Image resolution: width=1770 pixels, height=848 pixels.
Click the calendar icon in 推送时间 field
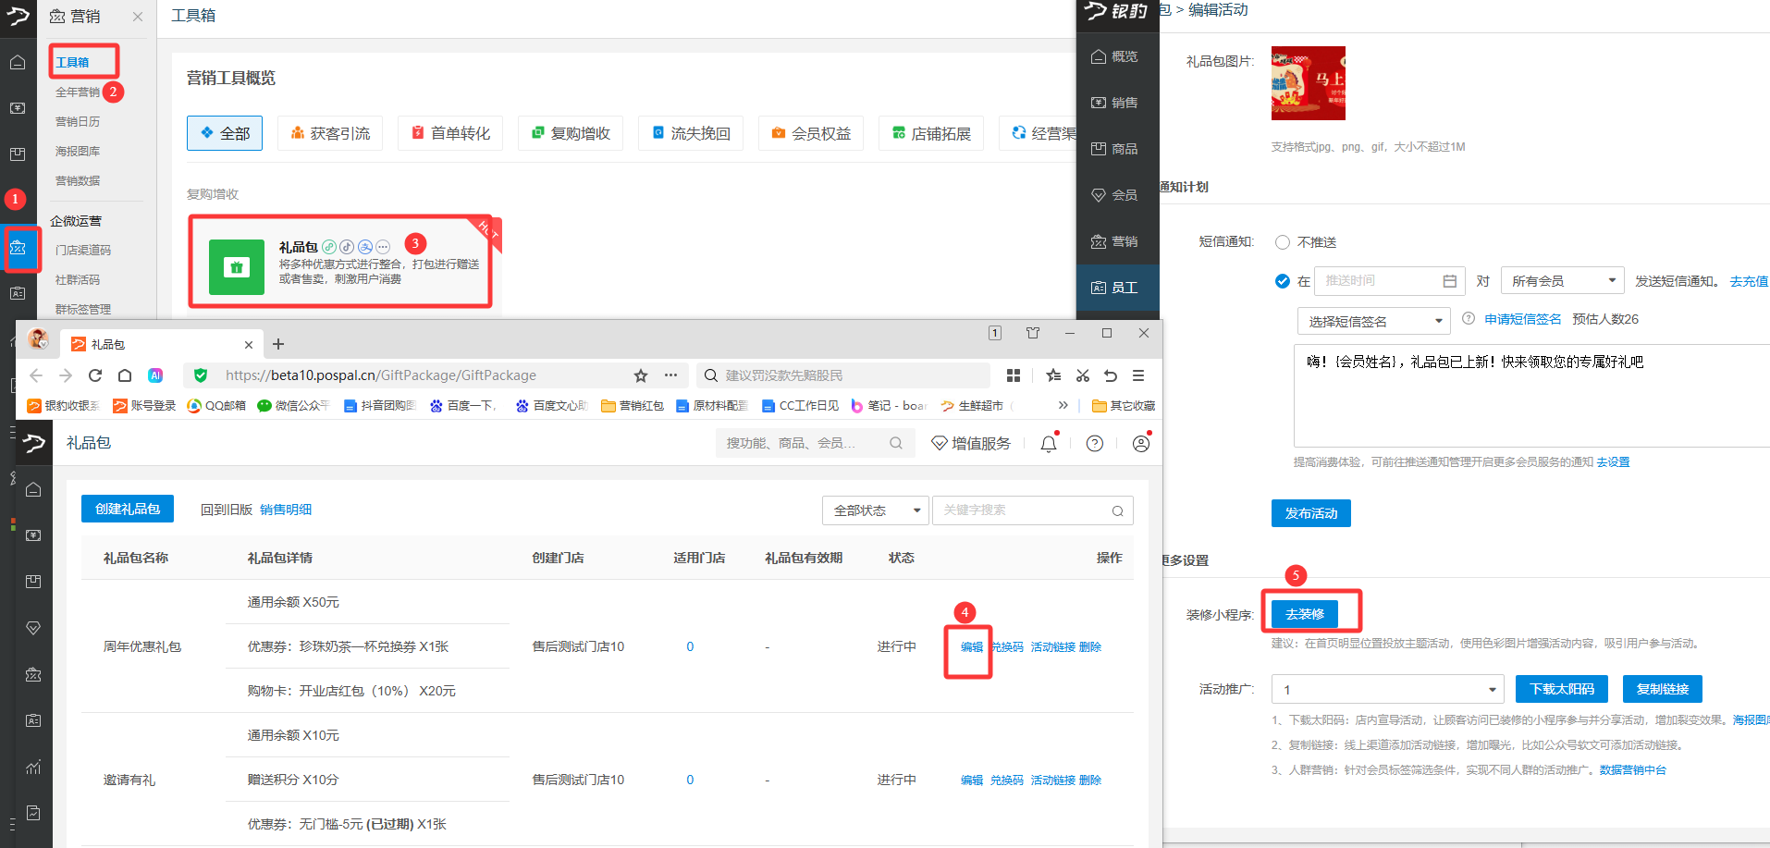(1449, 281)
